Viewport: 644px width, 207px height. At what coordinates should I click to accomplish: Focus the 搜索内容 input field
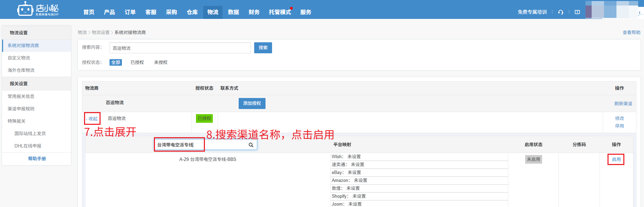(x=180, y=48)
